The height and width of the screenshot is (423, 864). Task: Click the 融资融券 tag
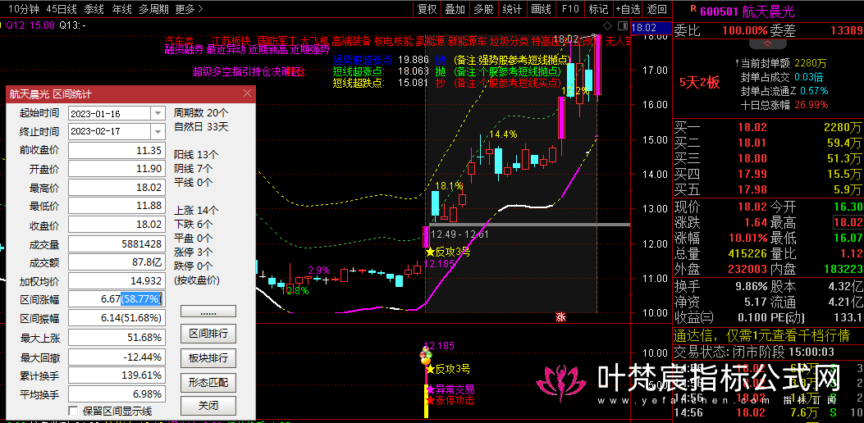click(x=184, y=50)
